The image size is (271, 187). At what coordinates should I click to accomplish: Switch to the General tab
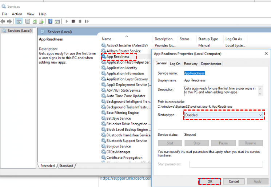pyautogui.click(x=161, y=63)
